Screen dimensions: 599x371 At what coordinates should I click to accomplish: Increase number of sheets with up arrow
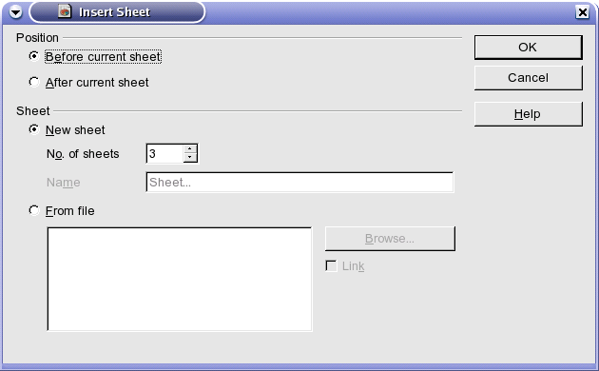[x=190, y=149]
